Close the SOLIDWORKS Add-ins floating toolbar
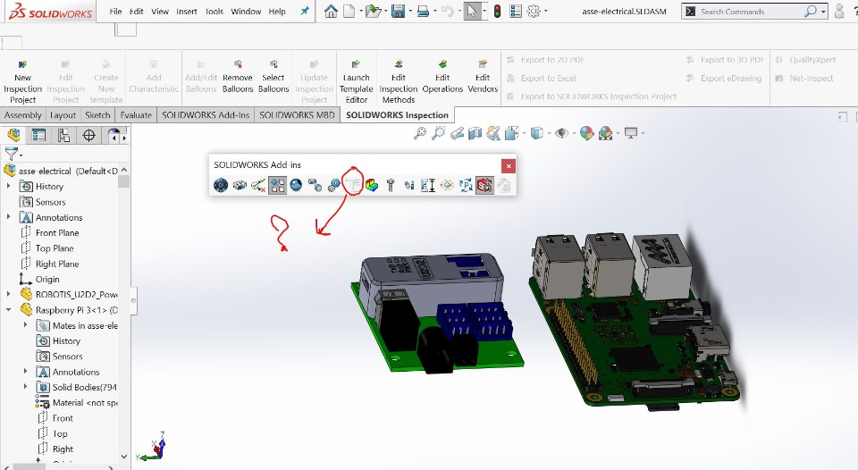 click(509, 166)
